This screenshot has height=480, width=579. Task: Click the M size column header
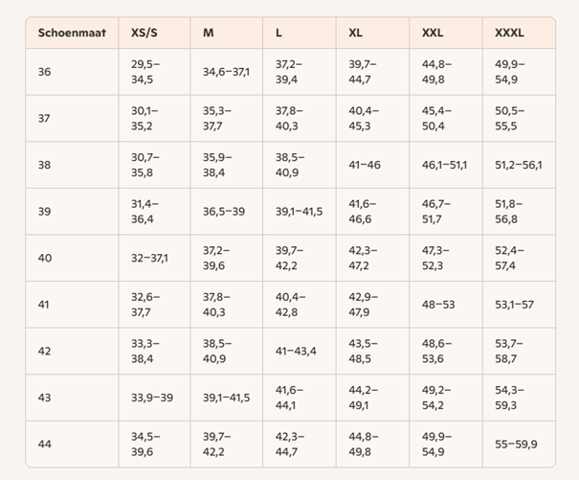click(x=209, y=33)
